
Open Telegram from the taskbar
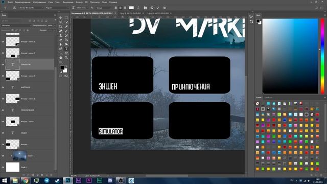pos(46,180)
